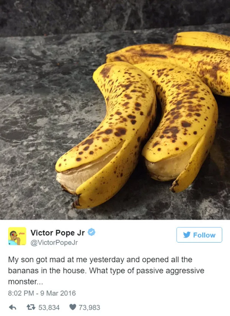The width and height of the screenshot is (230, 316).
Task: Click the Twitter bird icon in Follow
Action: [x=187, y=235]
